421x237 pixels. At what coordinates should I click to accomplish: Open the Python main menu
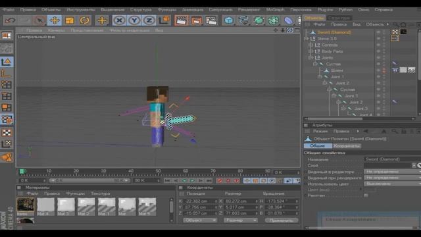(x=345, y=10)
